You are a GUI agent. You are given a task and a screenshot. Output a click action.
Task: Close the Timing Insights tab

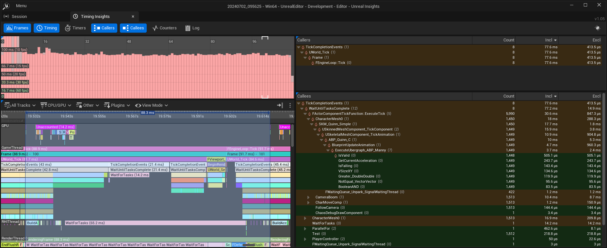click(133, 17)
